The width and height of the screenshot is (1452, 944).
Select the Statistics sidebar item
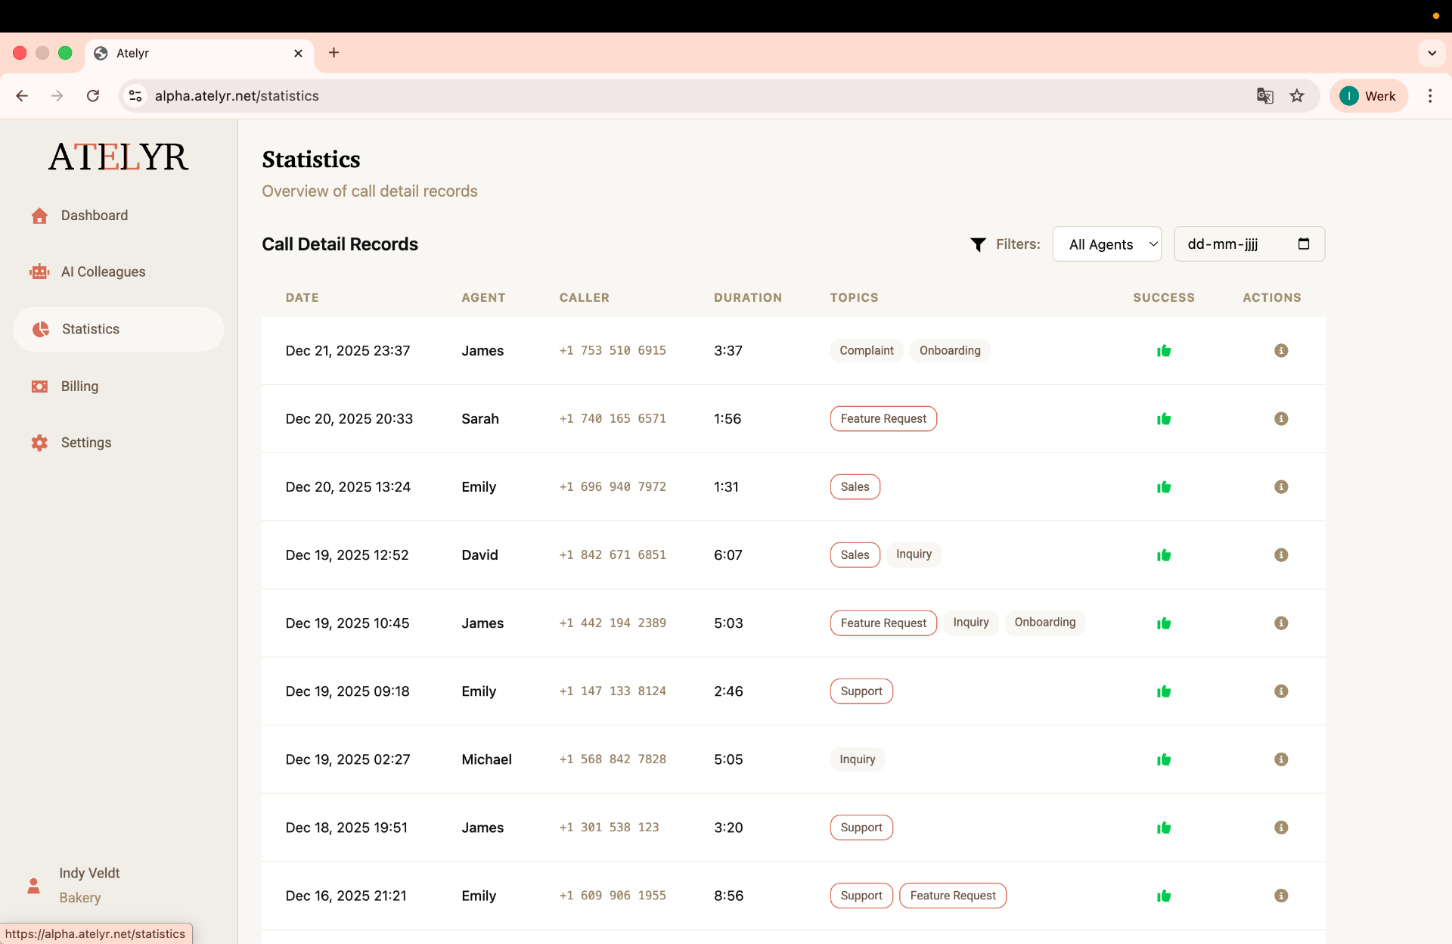coord(119,329)
